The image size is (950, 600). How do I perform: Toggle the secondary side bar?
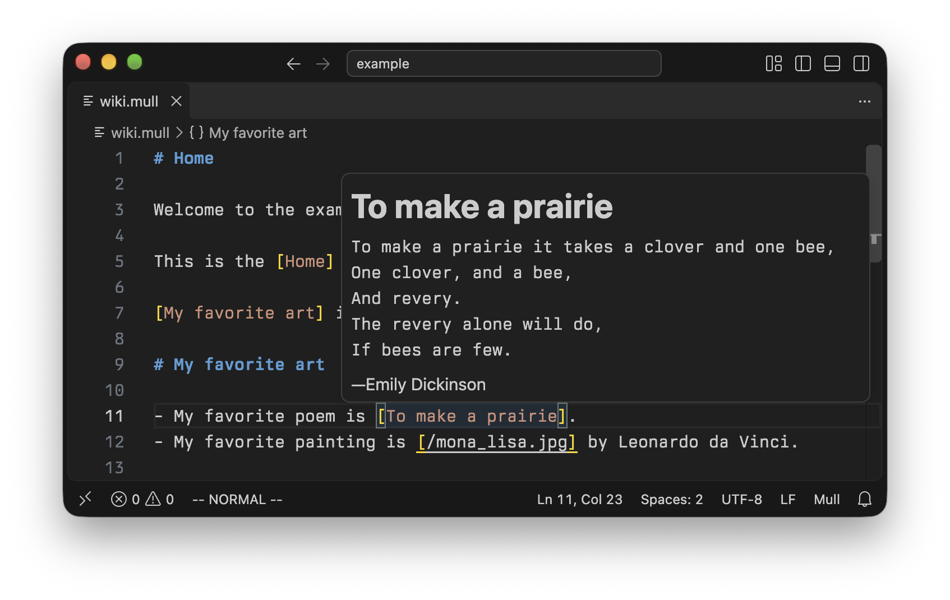[x=861, y=63]
